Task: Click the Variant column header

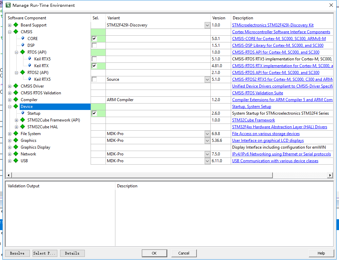Action: pyautogui.click(x=158, y=18)
